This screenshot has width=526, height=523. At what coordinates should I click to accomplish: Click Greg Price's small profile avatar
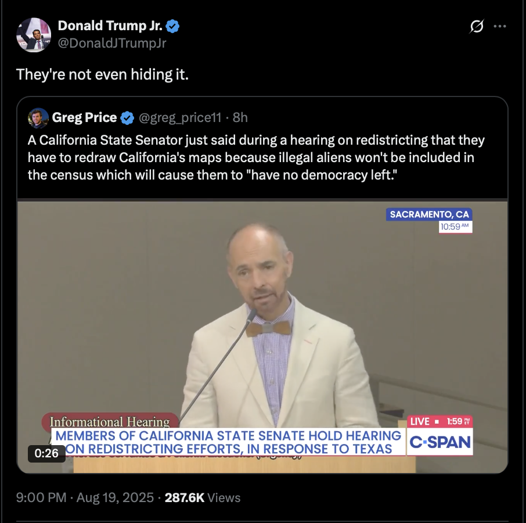click(38, 118)
